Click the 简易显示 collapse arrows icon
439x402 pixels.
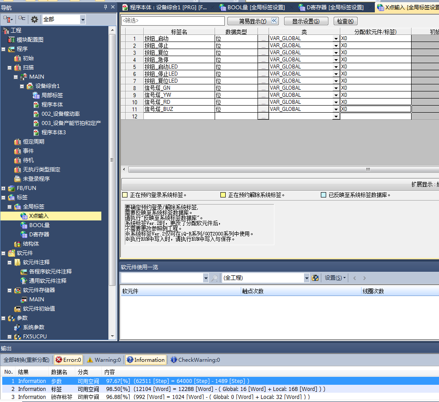point(274,21)
